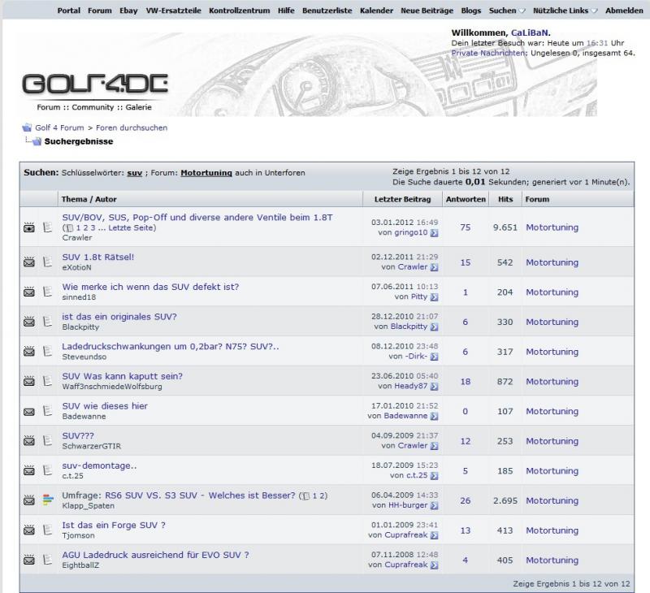Open page 3 of the SUV/BOV thread

point(93,228)
